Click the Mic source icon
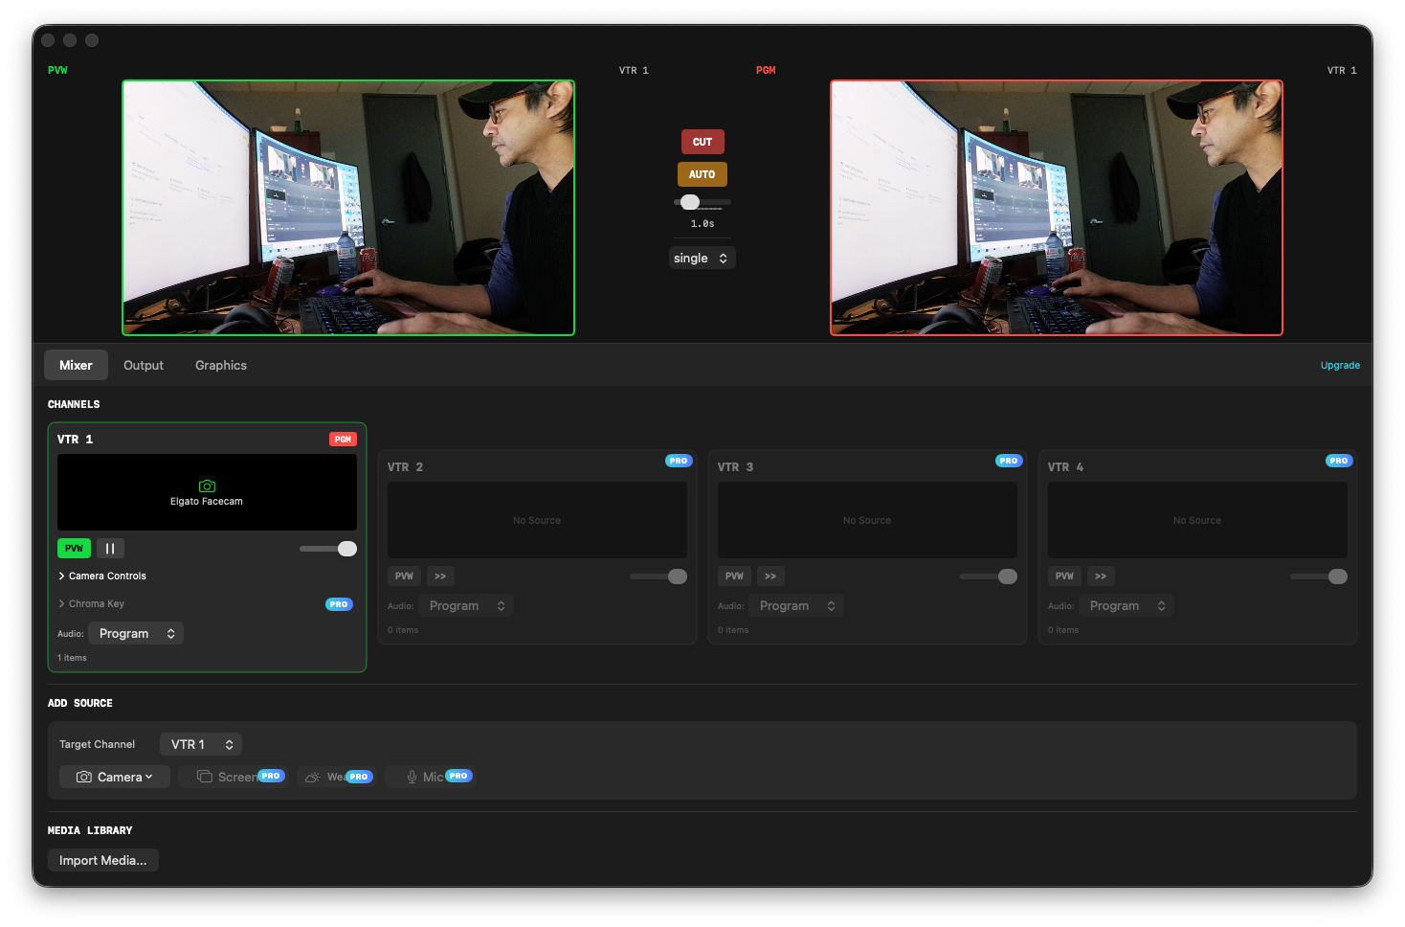The image size is (1405, 927). pos(412,776)
